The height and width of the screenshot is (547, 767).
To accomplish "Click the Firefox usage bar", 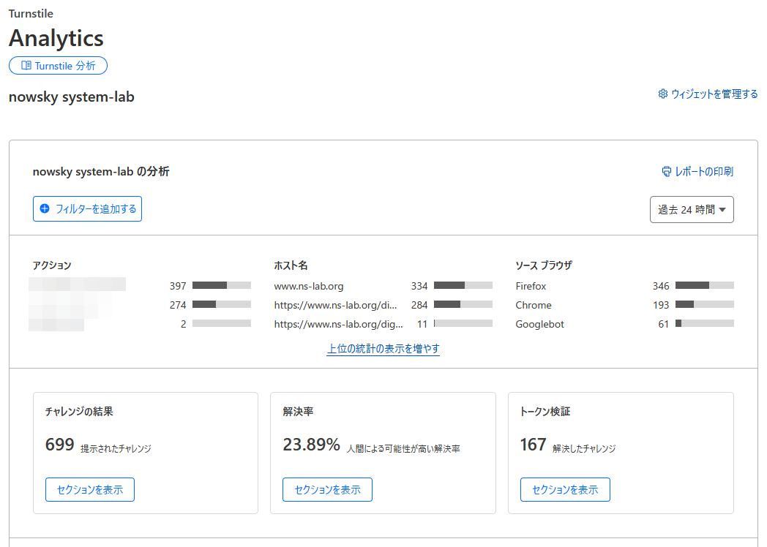I will [704, 285].
